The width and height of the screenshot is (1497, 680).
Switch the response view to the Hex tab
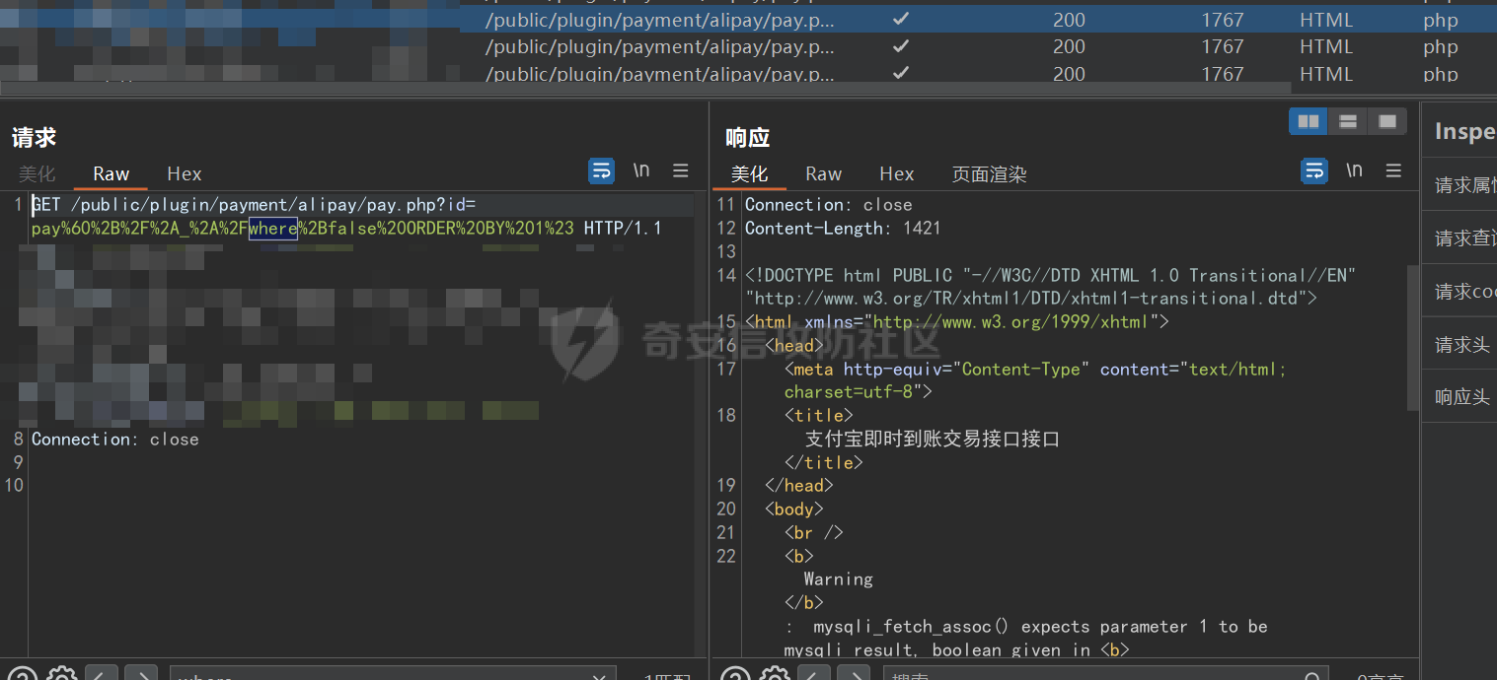[897, 174]
